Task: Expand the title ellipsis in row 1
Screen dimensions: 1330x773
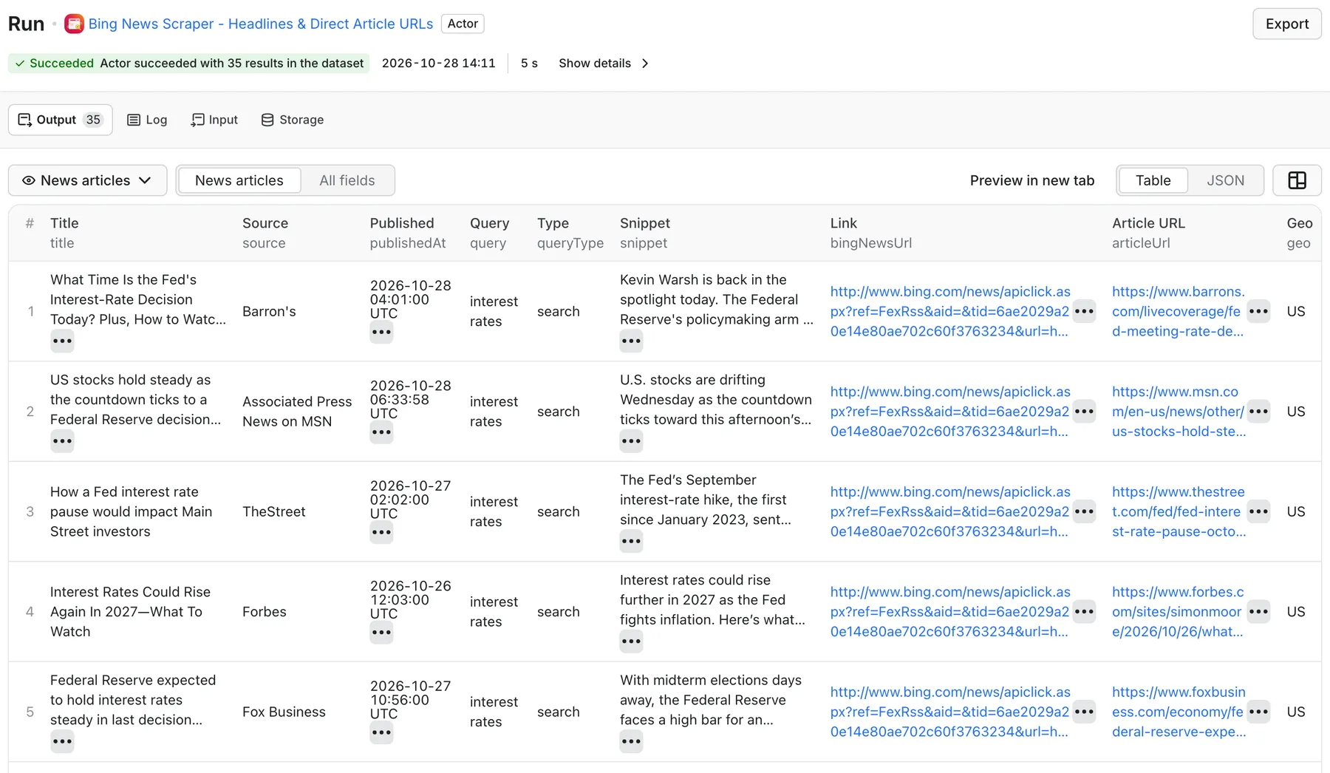Action: pyautogui.click(x=62, y=341)
